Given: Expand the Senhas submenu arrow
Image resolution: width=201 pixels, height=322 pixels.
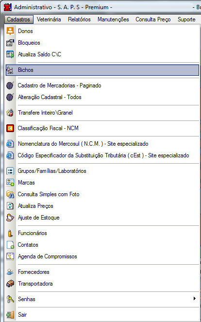Looking at the screenshot, I should click(x=194, y=299).
